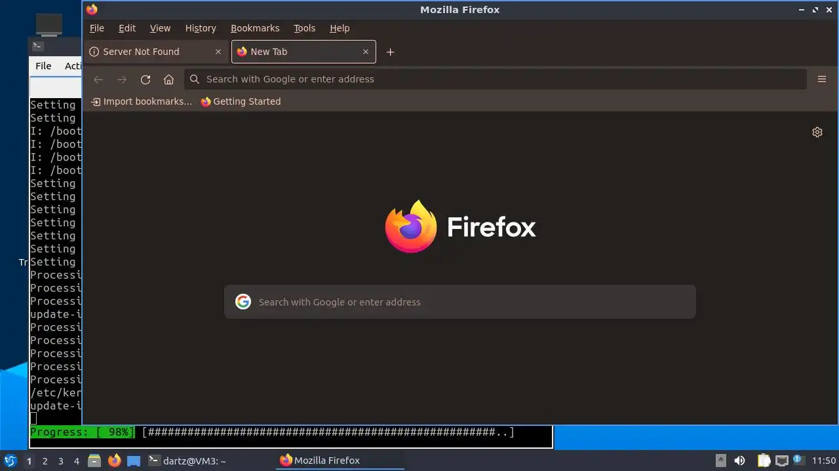Open the Edit menu
839x471 pixels.
pos(127,28)
